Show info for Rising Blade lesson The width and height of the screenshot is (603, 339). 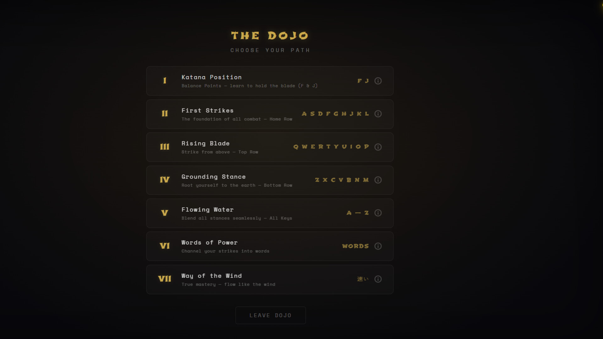378,147
